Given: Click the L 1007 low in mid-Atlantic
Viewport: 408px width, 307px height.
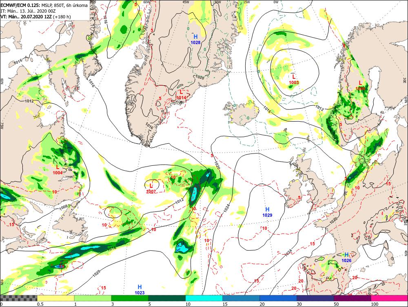Looking at the screenshot, I should click(151, 189).
